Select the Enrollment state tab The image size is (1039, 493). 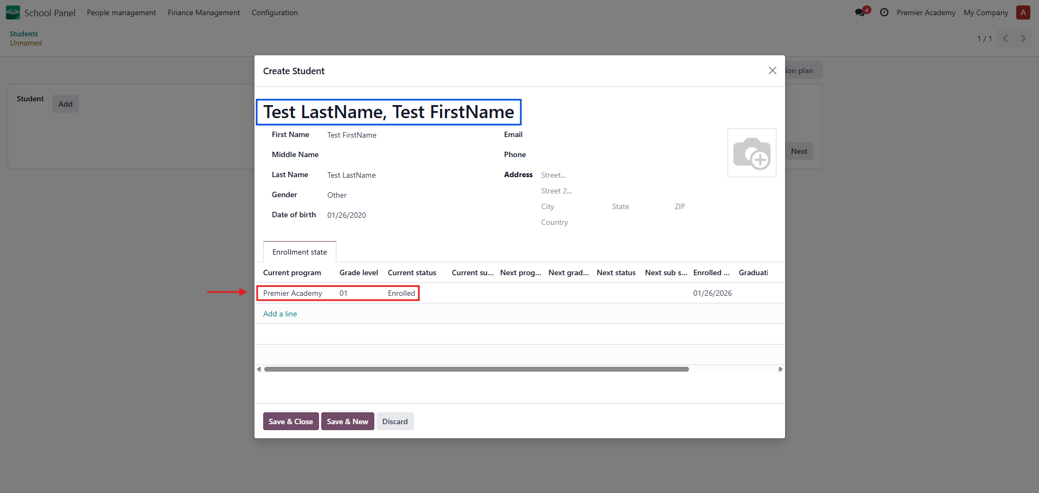pos(299,252)
